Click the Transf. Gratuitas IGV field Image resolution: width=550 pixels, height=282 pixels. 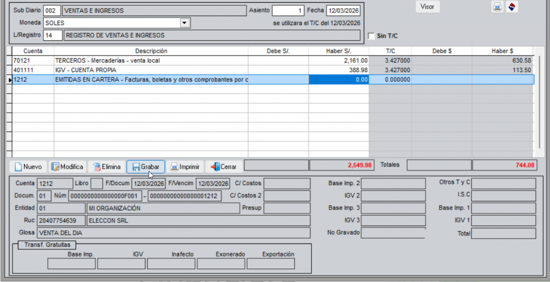pyautogui.click(x=121, y=264)
